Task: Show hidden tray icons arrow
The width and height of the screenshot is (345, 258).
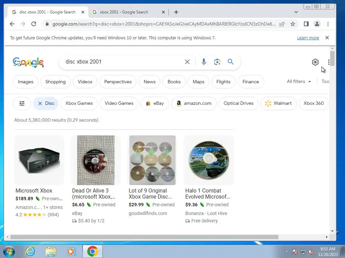Action: click(x=286, y=252)
